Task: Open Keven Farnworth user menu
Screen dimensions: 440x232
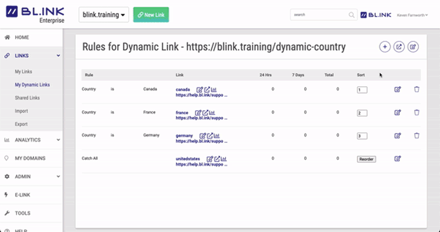Action: tap(412, 15)
